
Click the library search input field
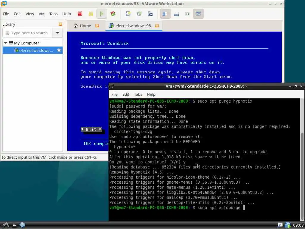click(28, 33)
